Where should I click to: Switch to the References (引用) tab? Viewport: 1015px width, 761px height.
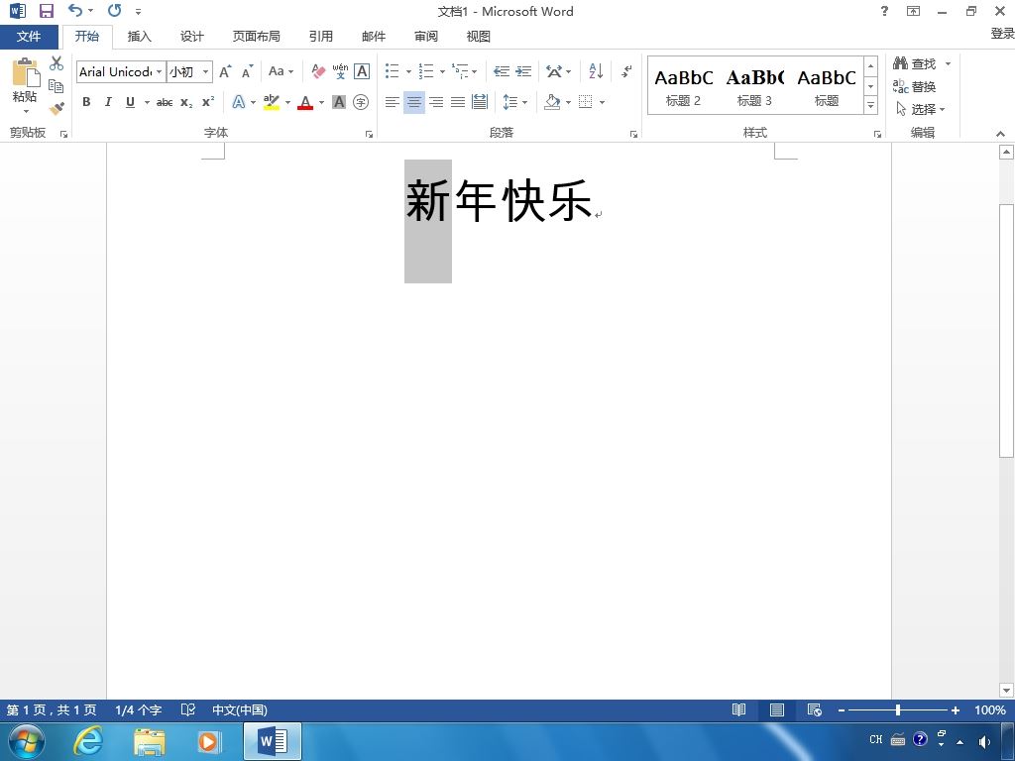point(320,37)
